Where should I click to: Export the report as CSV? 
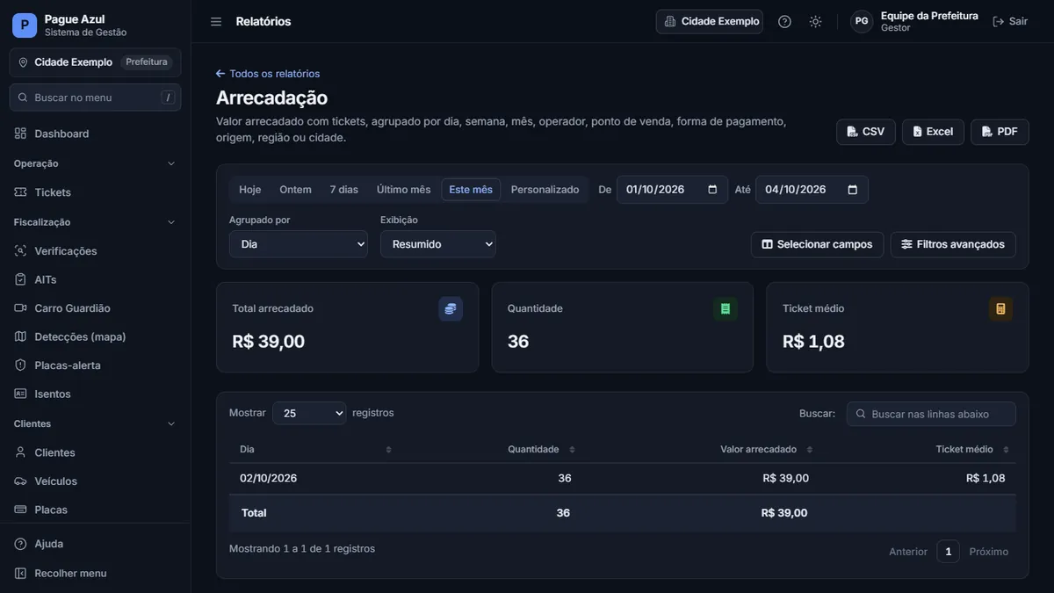pyautogui.click(x=866, y=132)
